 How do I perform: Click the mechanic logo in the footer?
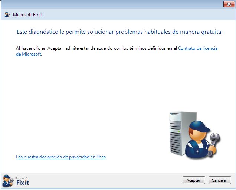(x=8, y=181)
